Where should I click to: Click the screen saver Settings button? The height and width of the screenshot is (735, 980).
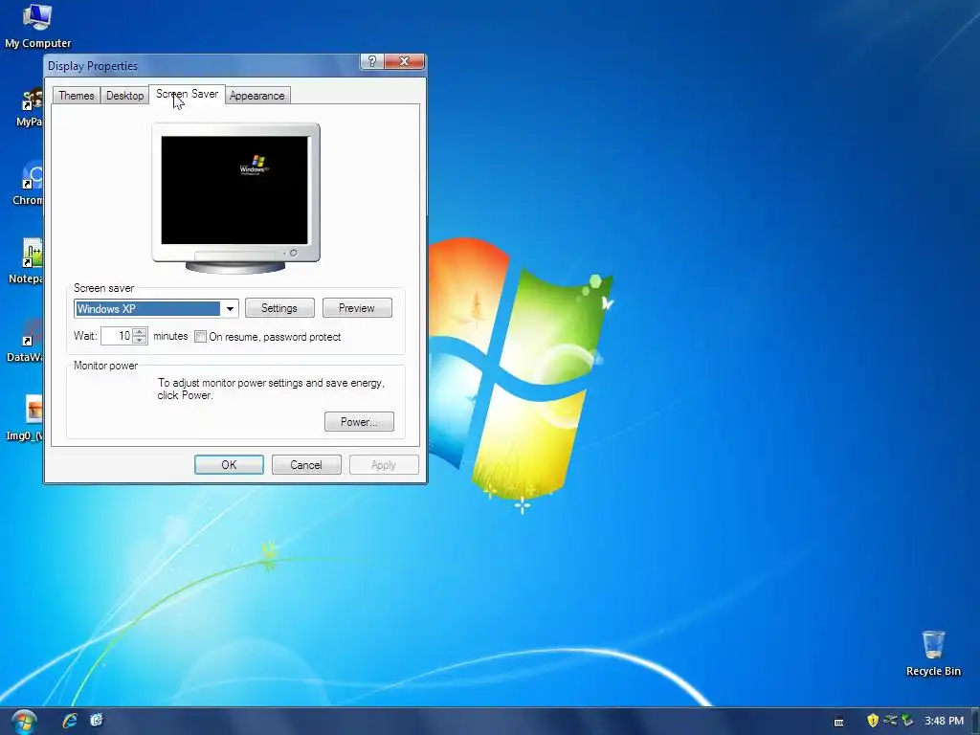[x=279, y=308]
